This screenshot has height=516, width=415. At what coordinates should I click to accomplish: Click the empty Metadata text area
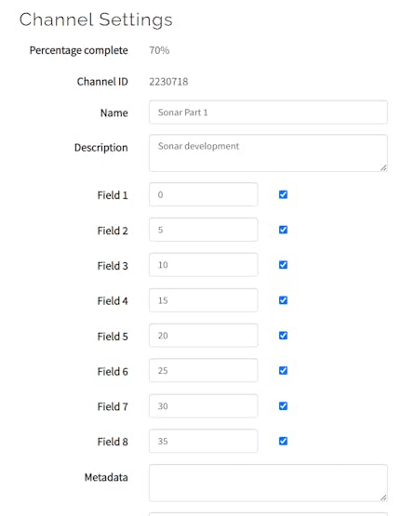pos(268,483)
